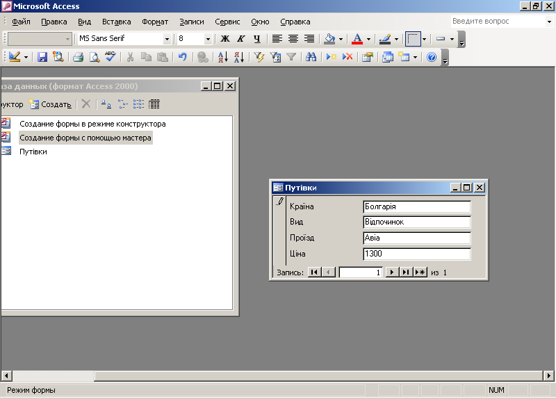
Task: Switch to design view icon
Action: click(x=15, y=57)
